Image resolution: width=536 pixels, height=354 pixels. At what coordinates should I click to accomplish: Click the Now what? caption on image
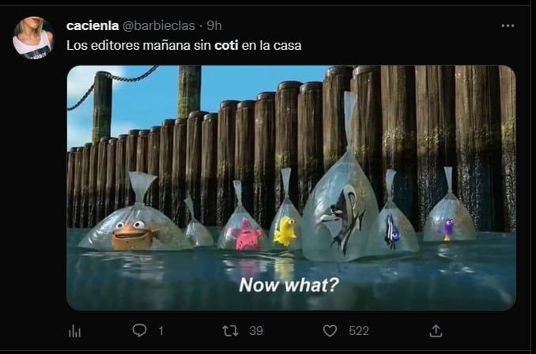pyautogui.click(x=289, y=284)
